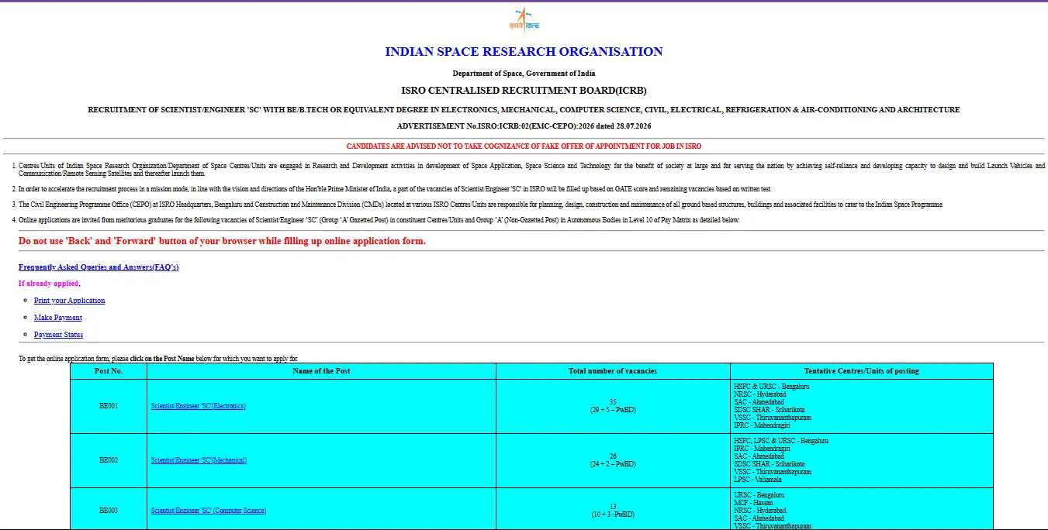
Task: Click the 'Name of the Post' column header
Action: click(x=321, y=371)
